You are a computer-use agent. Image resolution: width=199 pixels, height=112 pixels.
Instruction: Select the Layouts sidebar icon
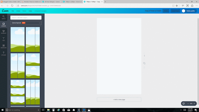3,24
